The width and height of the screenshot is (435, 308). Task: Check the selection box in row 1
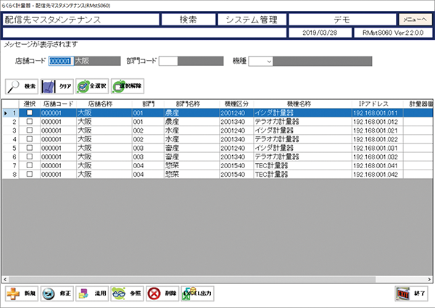tap(30, 113)
